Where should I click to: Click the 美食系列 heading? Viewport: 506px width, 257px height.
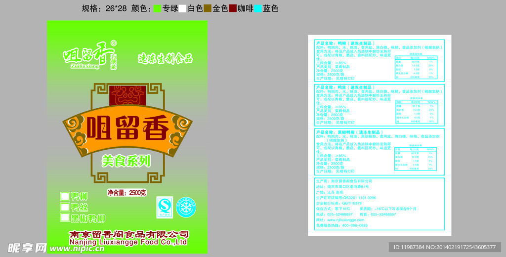click(126, 161)
